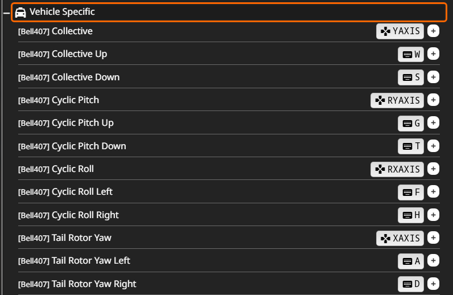Click the H binding for Cyclic Roll Right

coord(411,215)
